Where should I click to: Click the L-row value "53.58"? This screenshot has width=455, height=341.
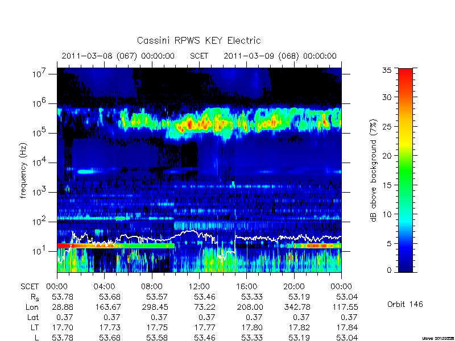(x=157, y=338)
